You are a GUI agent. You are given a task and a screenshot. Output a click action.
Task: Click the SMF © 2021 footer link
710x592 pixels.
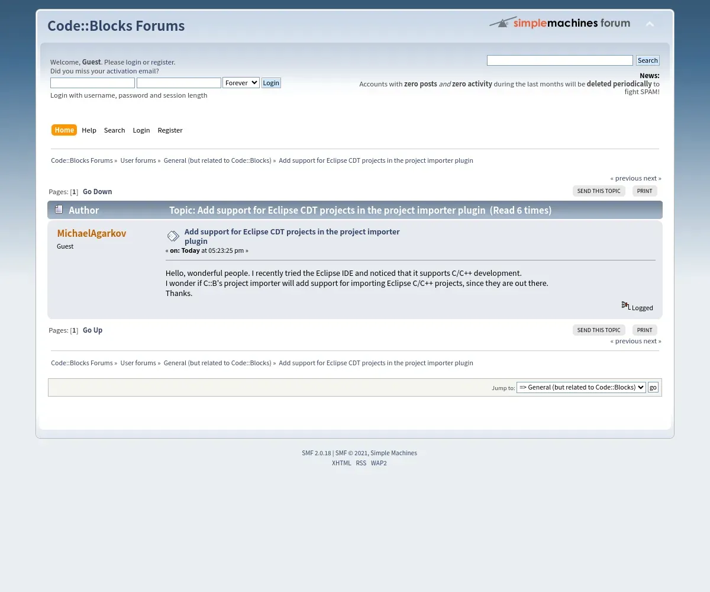351,453
